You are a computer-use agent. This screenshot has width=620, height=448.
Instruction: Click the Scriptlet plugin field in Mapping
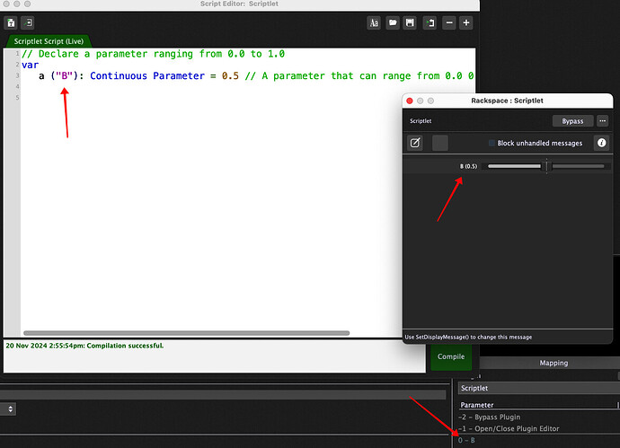pos(539,389)
